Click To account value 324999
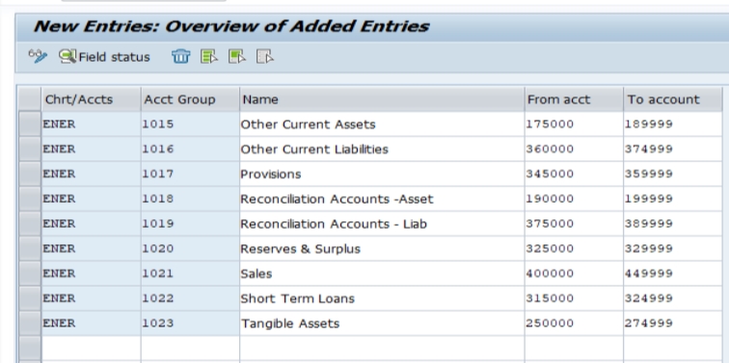The image size is (729, 363). pos(673,298)
